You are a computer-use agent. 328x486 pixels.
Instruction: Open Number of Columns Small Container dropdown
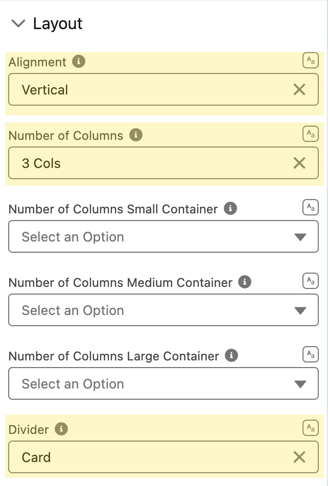pos(163,236)
